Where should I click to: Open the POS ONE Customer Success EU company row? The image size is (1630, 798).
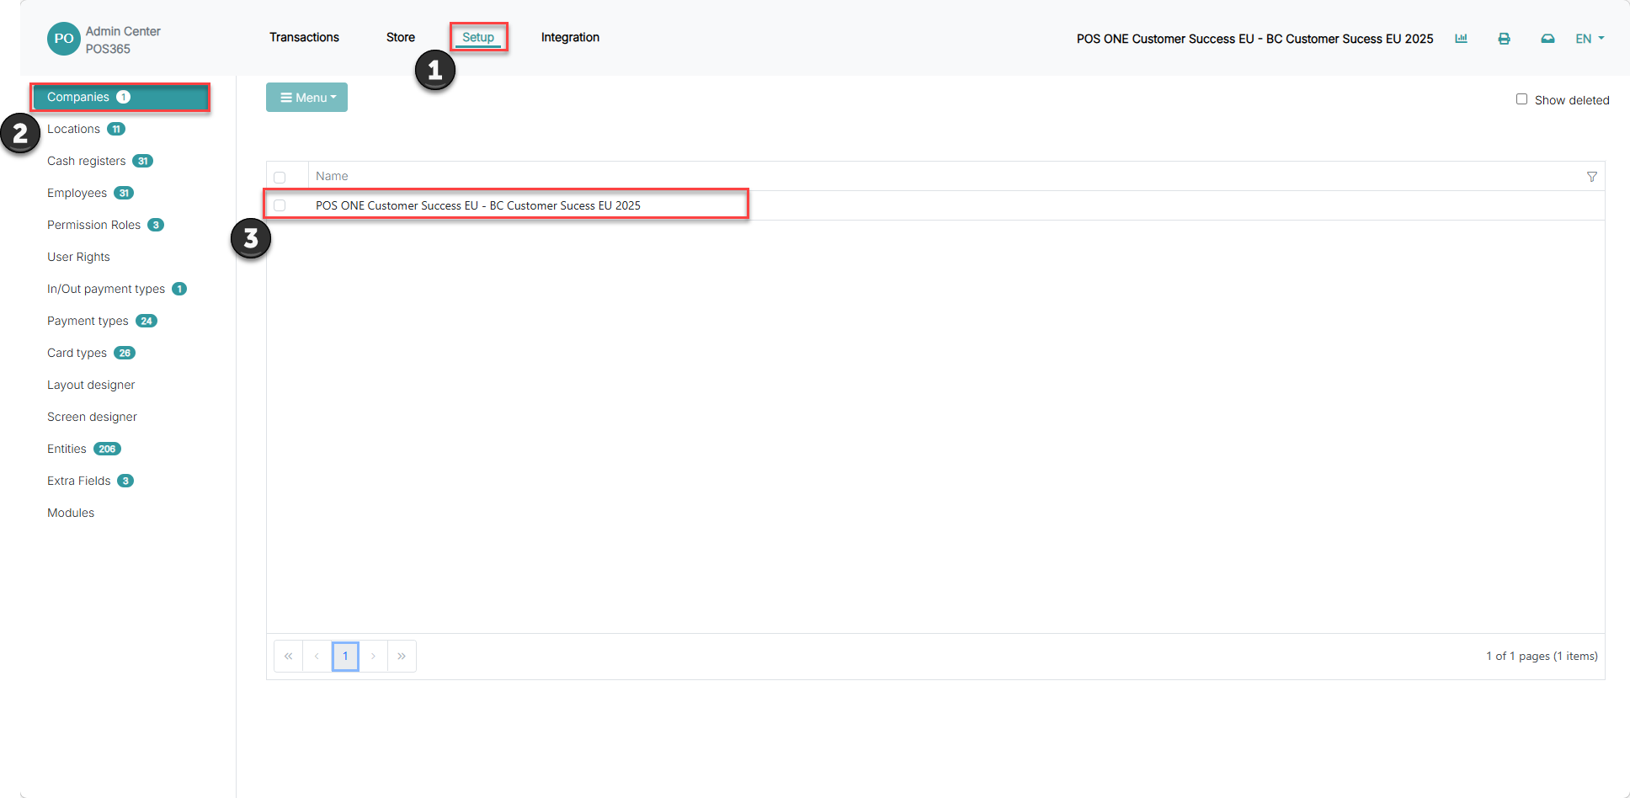pos(935,205)
